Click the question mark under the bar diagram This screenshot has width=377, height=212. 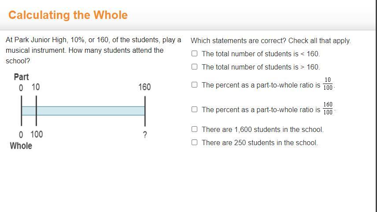tap(145, 135)
